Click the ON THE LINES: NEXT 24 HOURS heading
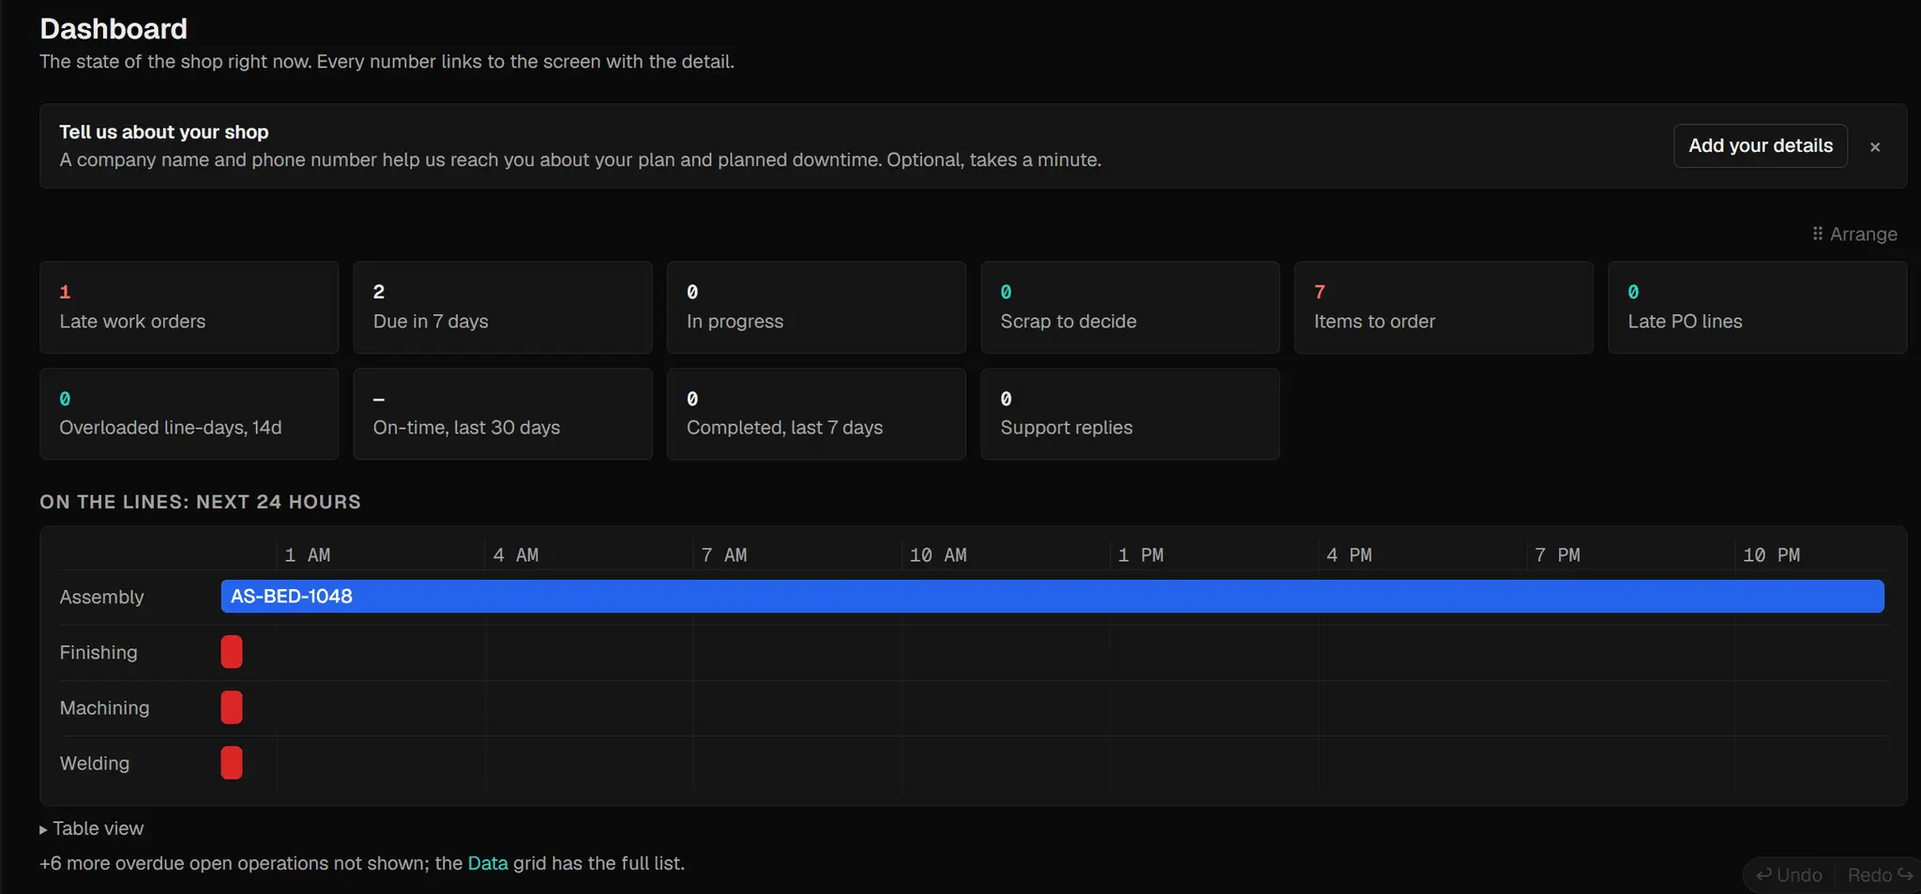Screen dimensions: 1921x894 [x=200, y=502]
